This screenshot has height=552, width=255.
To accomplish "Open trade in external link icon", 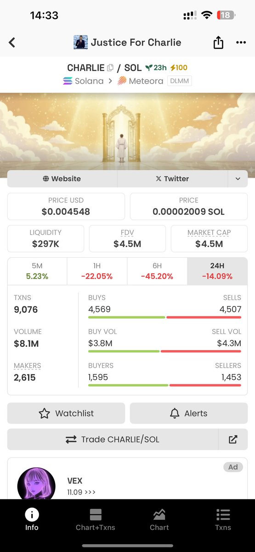I will pyautogui.click(x=233, y=439).
